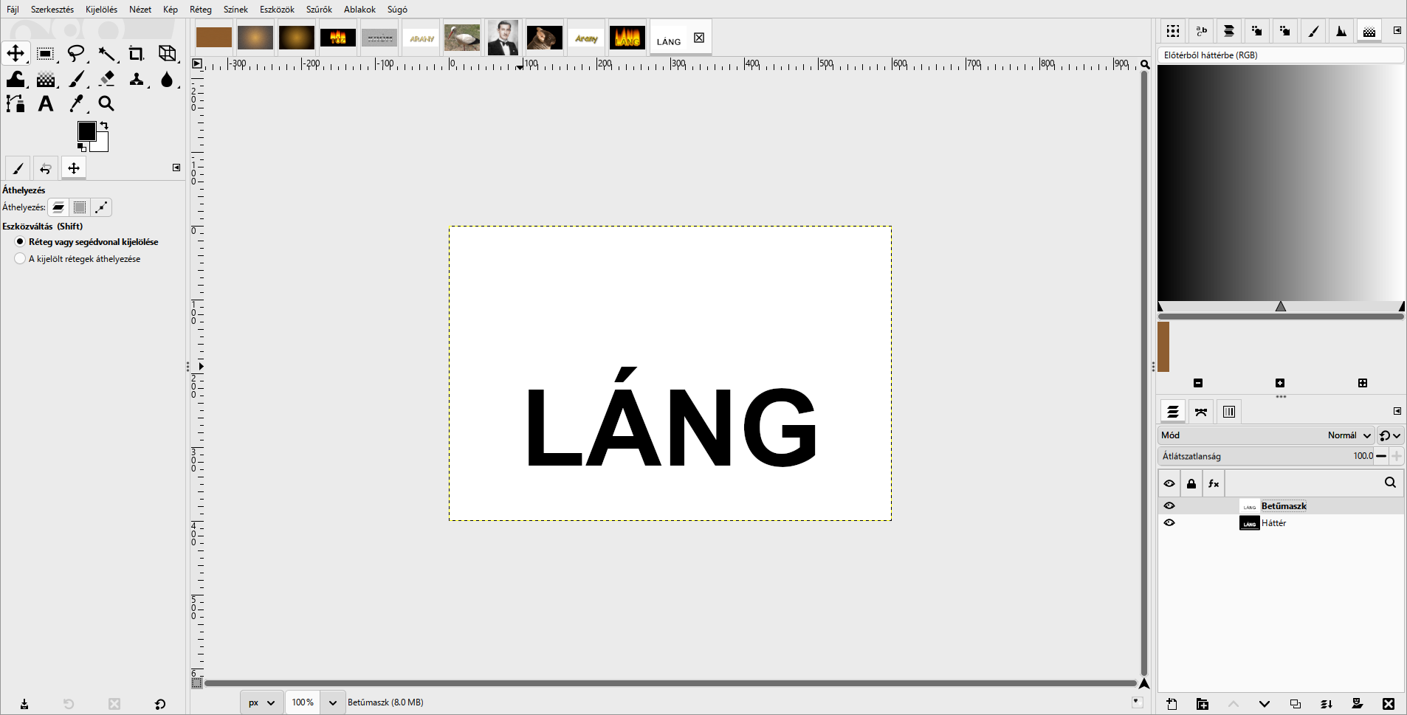Hide the Betűmaszk layer
Screen dimensions: 1407x715
click(x=1169, y=506)
